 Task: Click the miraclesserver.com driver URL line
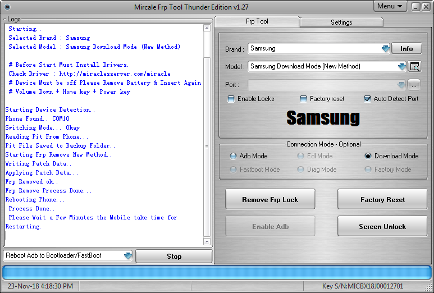(89, 74)
